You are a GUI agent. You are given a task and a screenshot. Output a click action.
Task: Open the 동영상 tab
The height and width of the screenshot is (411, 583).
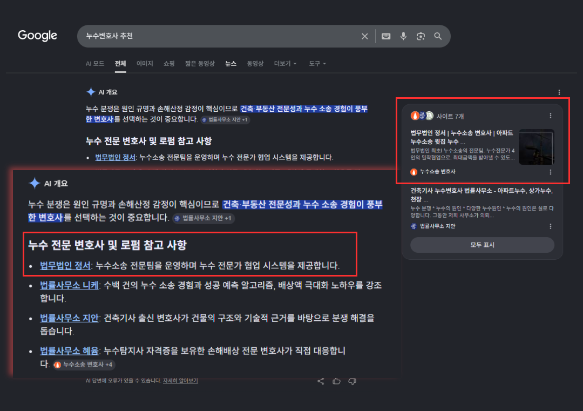point(255,64)
